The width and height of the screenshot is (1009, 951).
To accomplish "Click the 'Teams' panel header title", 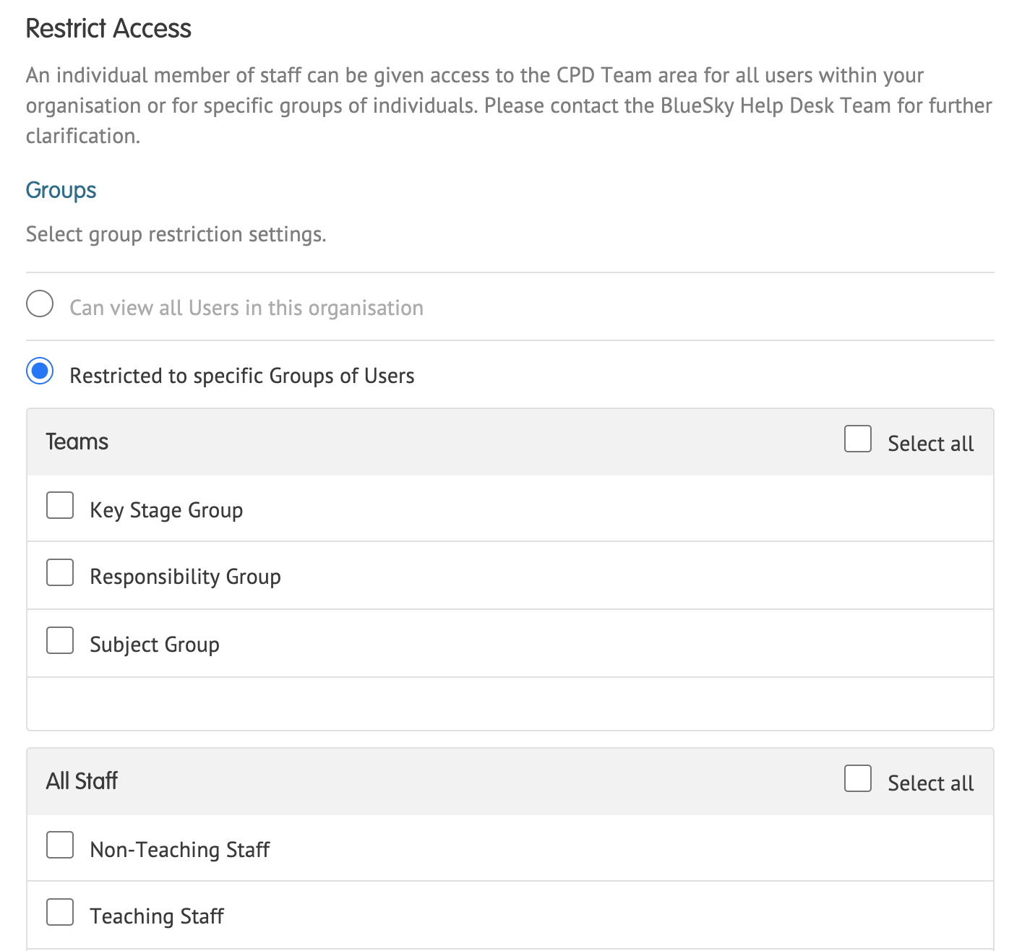I will click(77, 442).
